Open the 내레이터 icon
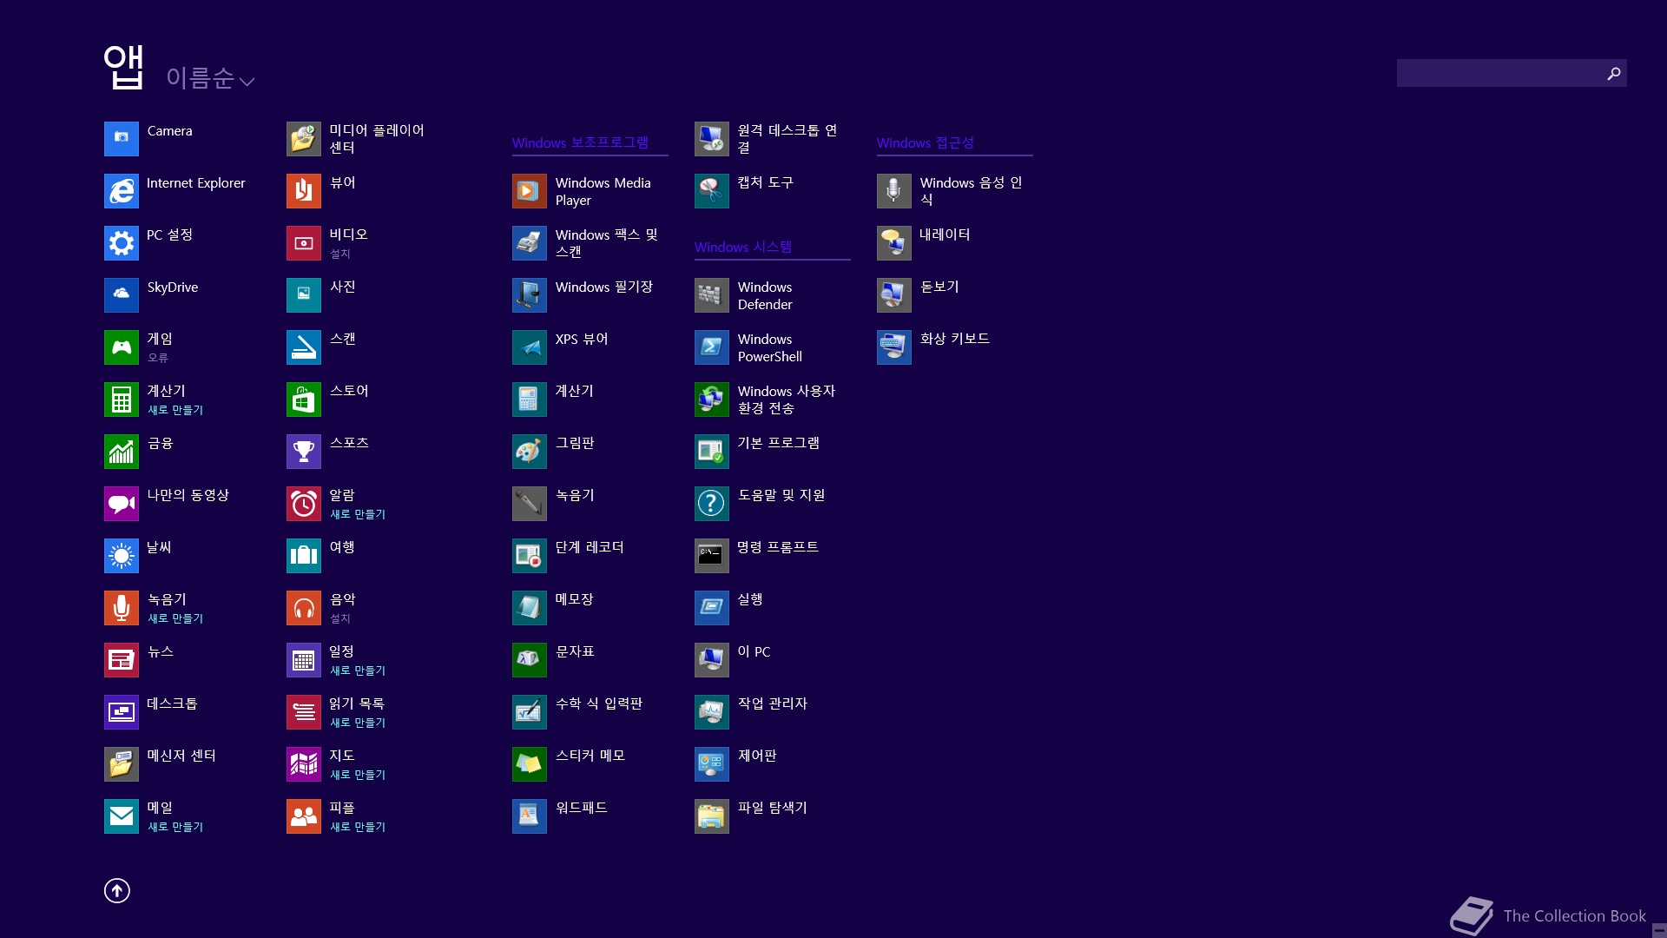Screen dimensions: 1667x938 click(x=894, y=243)
